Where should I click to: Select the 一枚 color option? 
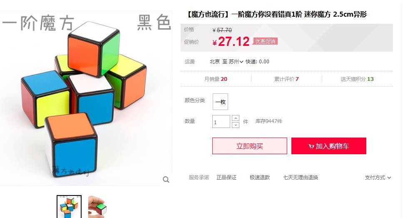coord(220,102)
